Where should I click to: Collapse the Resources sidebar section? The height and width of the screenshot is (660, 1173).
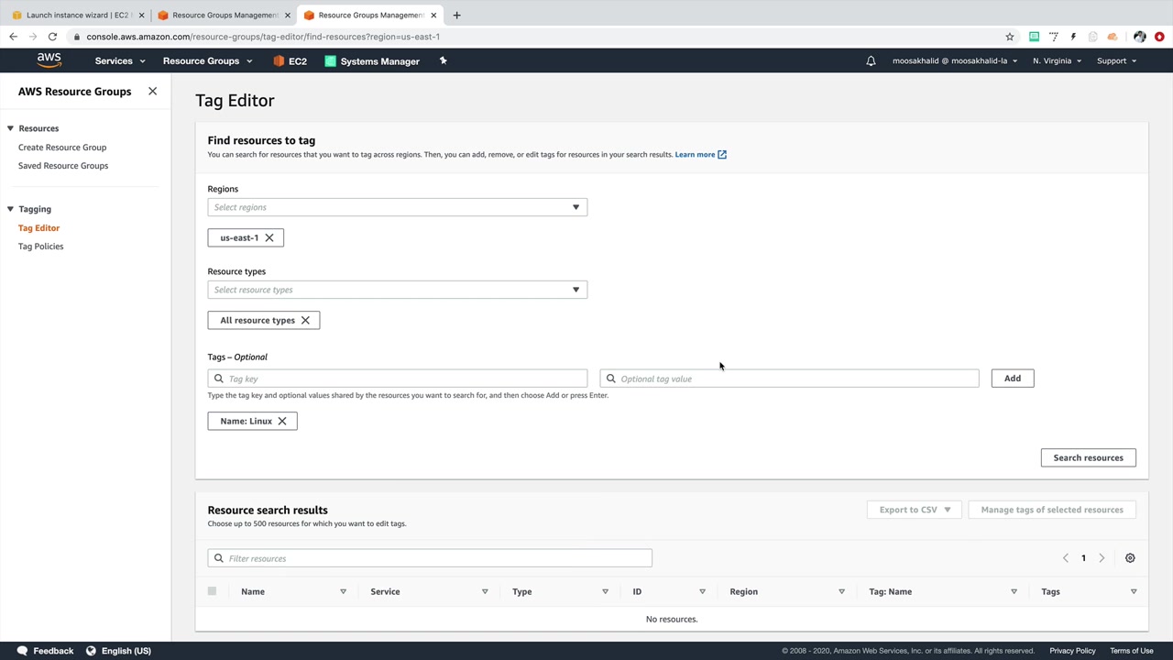coord(10,128)
